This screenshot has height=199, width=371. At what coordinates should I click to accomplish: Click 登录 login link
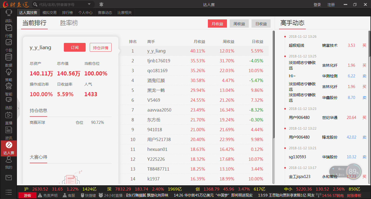[317, 5]
